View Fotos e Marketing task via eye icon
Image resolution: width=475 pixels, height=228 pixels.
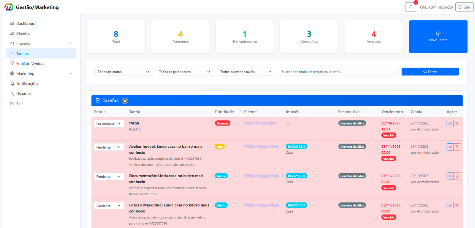click(x=450, y=205)
